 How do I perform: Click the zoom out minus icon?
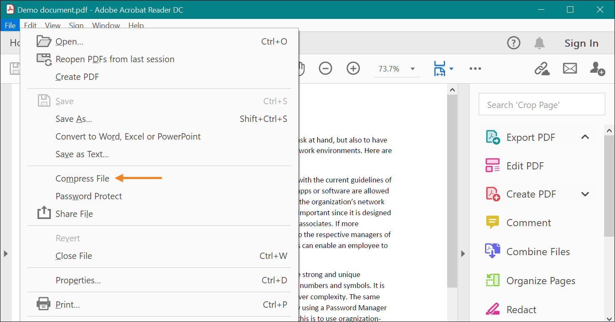click(325, 69)
